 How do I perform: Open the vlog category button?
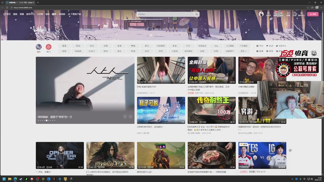click(x=216, y=46)
